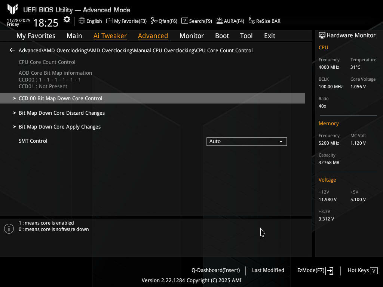Image resolution: width=383 pixels, height=287 pixels.
Task: Go to the Monitor tab
Action: coord(191,36)
